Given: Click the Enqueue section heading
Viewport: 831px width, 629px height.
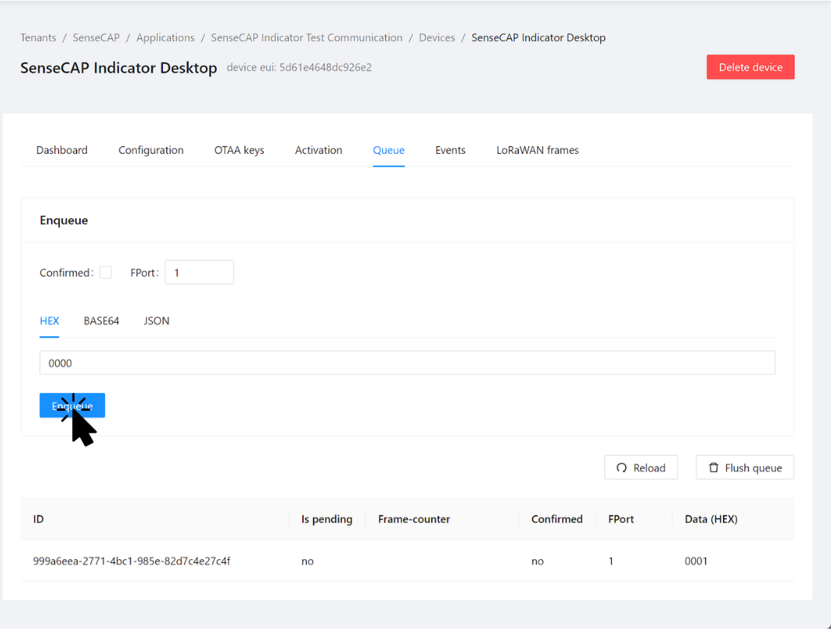Looking at the screenshot, I should coord(64,221).
